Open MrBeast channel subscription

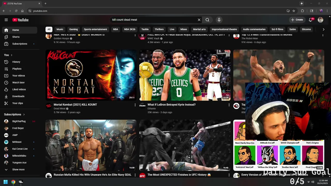[20, 142]
